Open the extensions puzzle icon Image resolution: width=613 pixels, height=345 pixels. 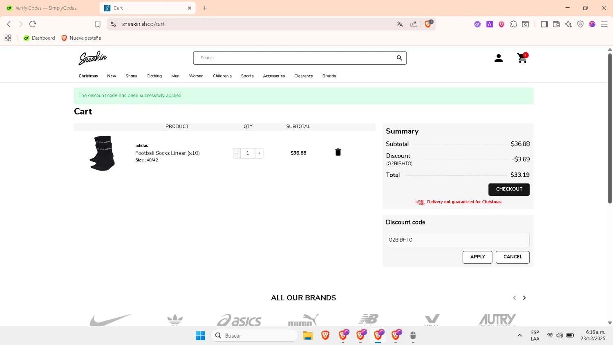pyautogui.click(x=514, y=24)
